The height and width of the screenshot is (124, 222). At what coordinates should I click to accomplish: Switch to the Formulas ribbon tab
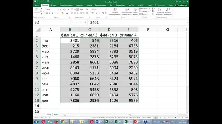(x=80, y=6)
